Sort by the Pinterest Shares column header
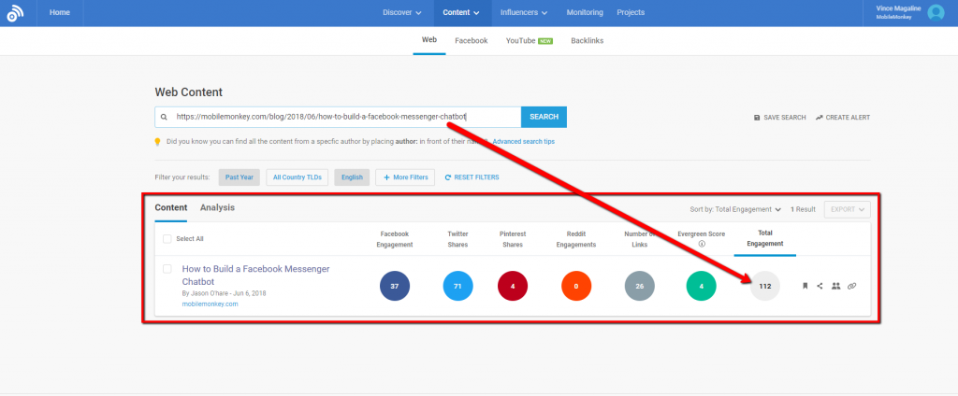This screenshot has height=396, width=958. point(513,239)
